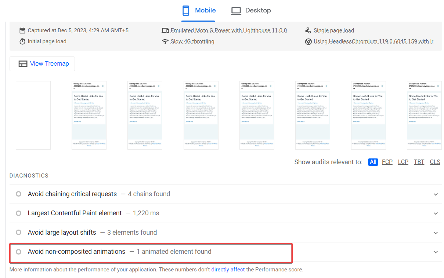Image resolution: width=444 pixels, height=278 pixels.
Task: Click the stopwatch icon beside Initial page load
Action: (x=22, y=41)
